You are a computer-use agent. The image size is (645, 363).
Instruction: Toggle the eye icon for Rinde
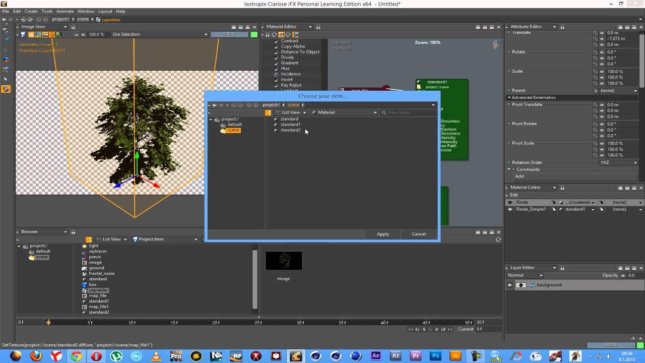pyautogui.click(x=510, y=202)
